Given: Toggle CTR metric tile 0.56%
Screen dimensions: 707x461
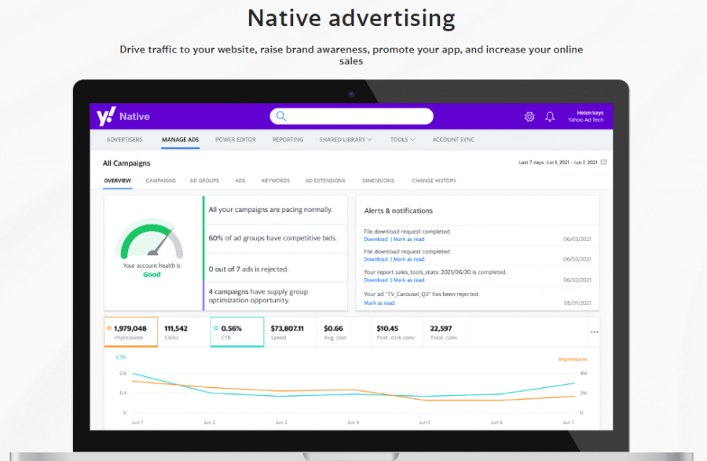Looking at the screenshot, I should point(237,332).
